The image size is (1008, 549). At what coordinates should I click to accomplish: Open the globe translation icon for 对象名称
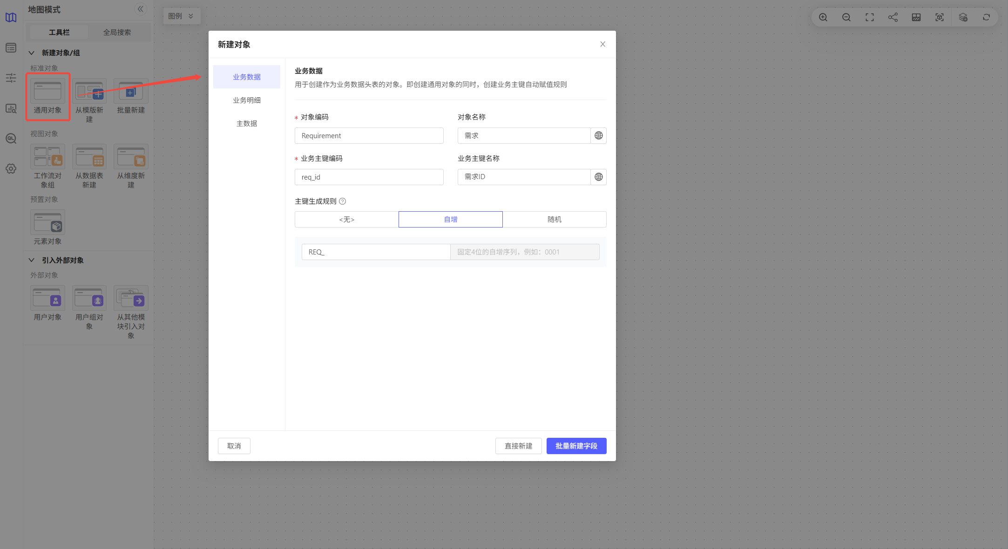click(x=599, y=135)
